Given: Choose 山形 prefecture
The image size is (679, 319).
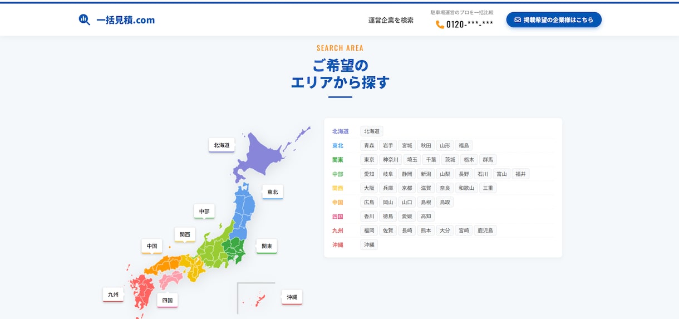Looking at the screenshot, I should [445, 145].
